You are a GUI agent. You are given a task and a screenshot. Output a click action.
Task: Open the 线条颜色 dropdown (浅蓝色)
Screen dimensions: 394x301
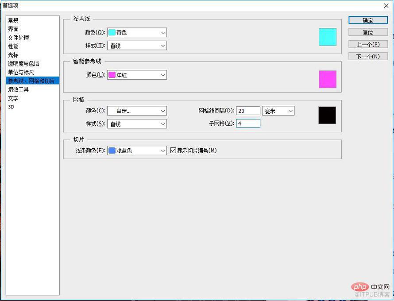pos(137,150)
